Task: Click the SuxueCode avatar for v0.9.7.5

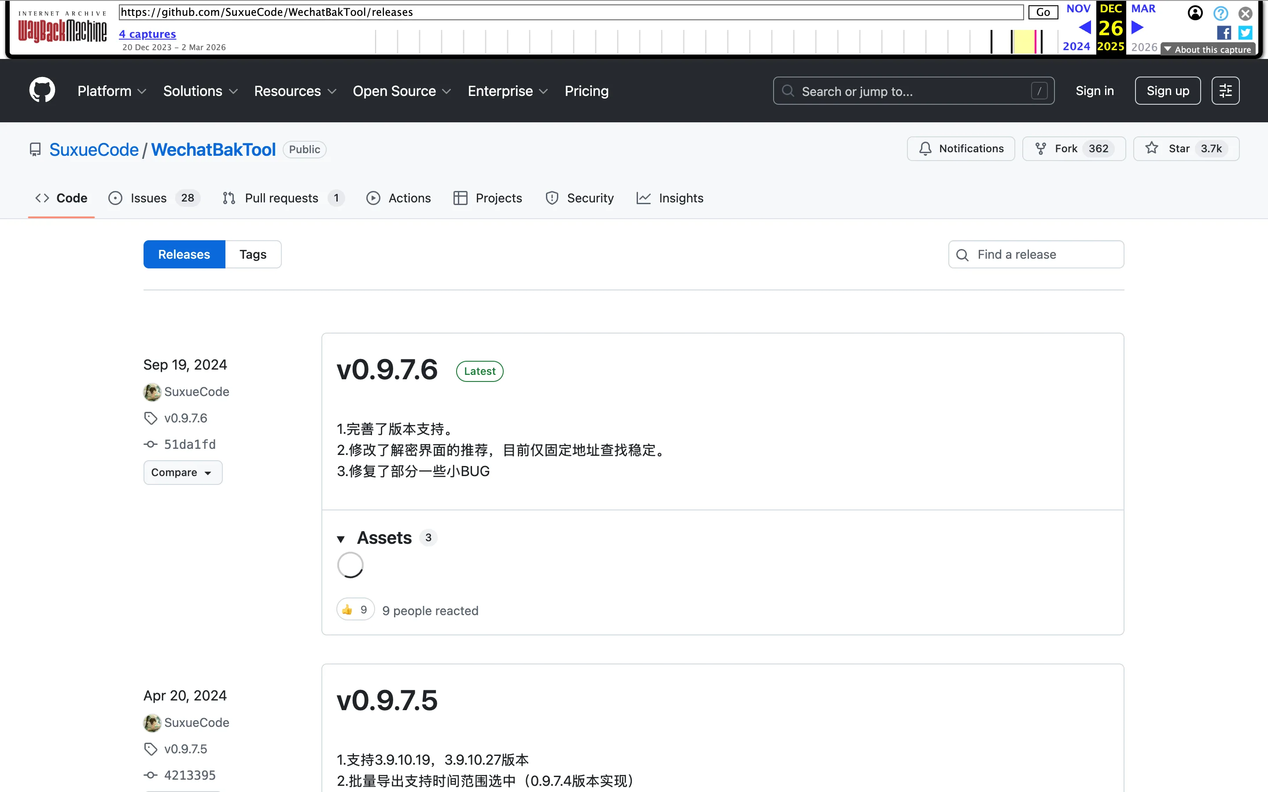Action: 152,723
